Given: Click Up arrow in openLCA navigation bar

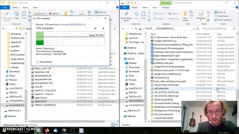Looking at the screenshot, I should 16,29.
